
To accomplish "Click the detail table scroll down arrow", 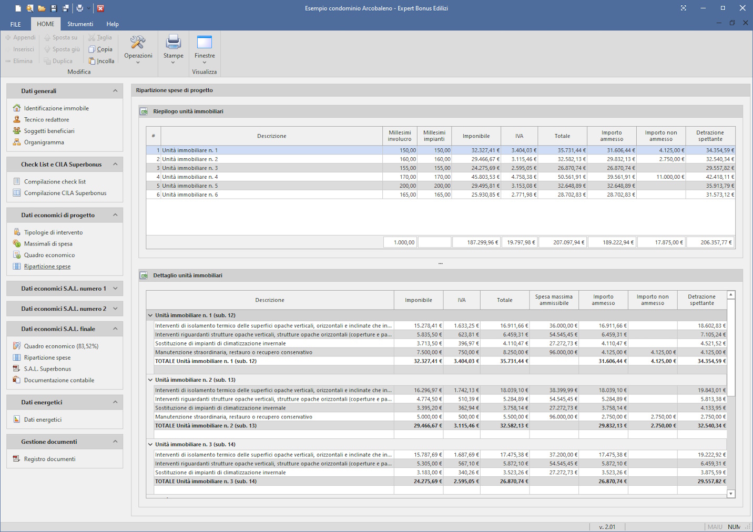I will pos(730,494).
